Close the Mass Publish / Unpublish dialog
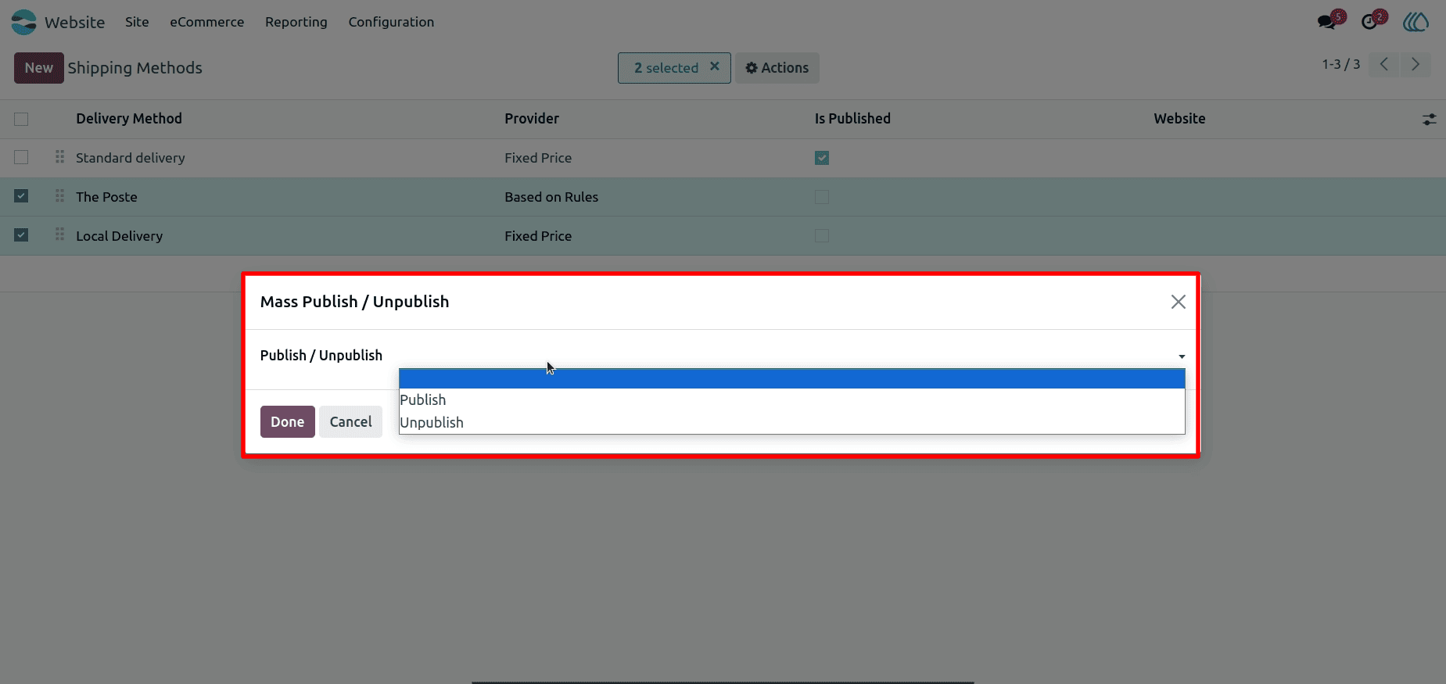The width and height of the screenshot is (1446, 684). click(1179, 302)
